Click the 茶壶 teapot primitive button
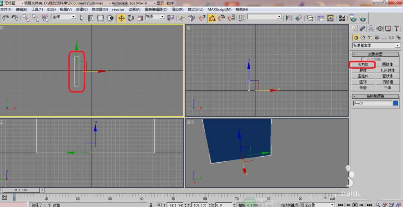Image resolution: width=403 pixels, height=207 pixels. point(363,87)
